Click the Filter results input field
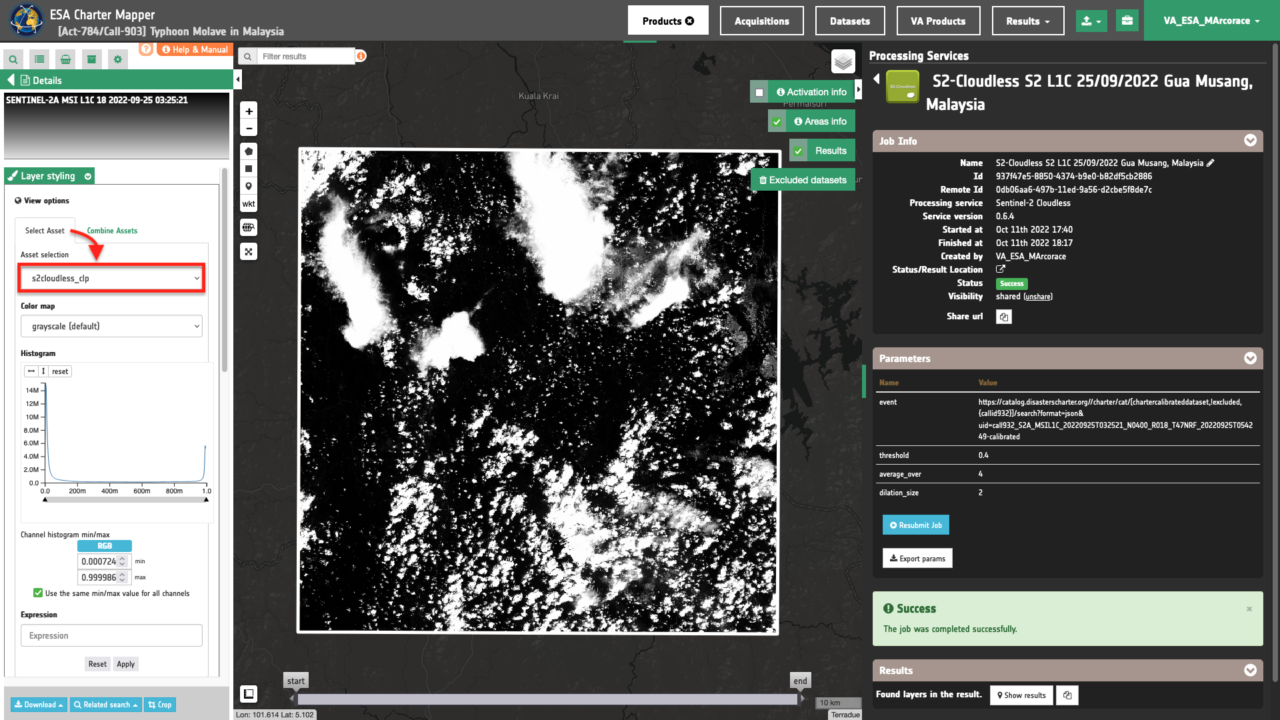The width and height of the screenshot is (1280, 720). [x=306, y=56]
